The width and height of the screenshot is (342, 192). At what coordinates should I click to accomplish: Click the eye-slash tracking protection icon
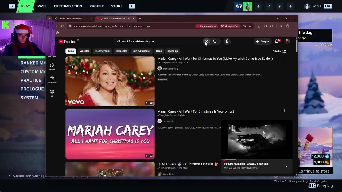click(244, 26)
